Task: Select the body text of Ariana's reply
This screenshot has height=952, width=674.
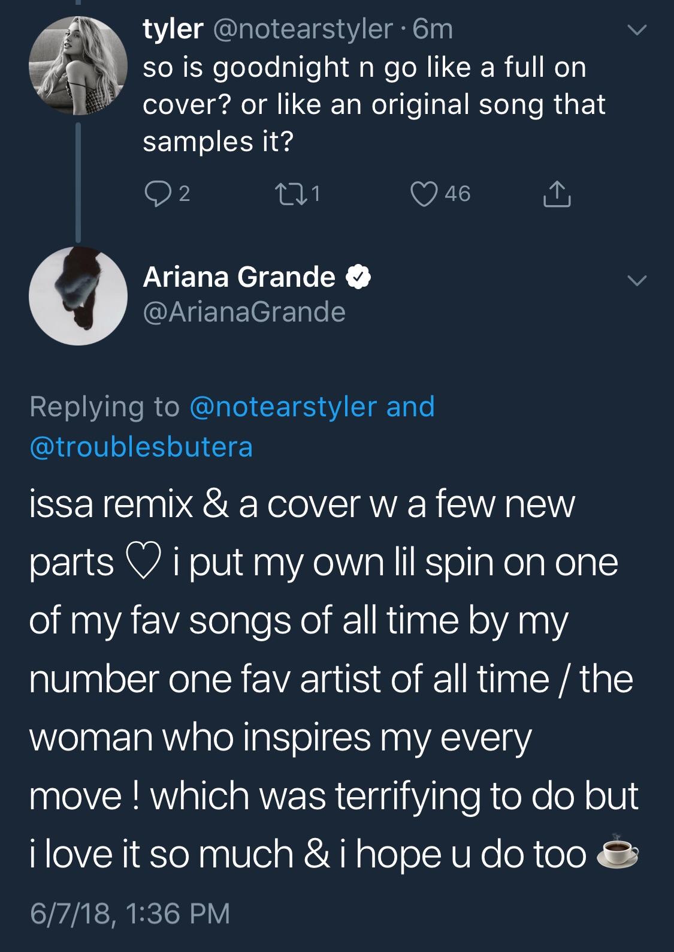Action: tap(336, 678)
